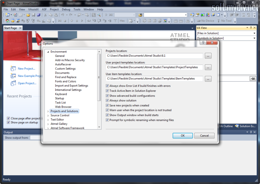260x184 pixels.
Task: Click the options tree scrollbar down arrow
Action: [99, 127]
